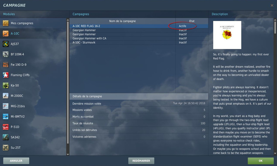The image size is (277, 166).
Task: Click the ANNULER button
Action: tap(16, 161)
